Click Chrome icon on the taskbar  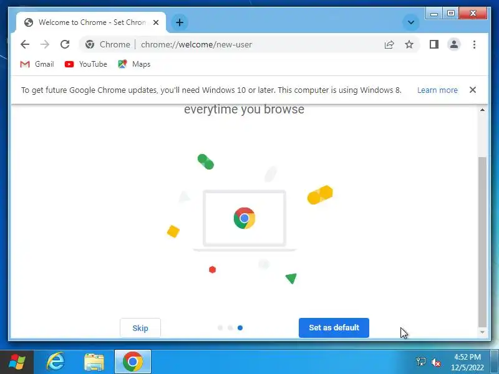click(x=133, y=362)
